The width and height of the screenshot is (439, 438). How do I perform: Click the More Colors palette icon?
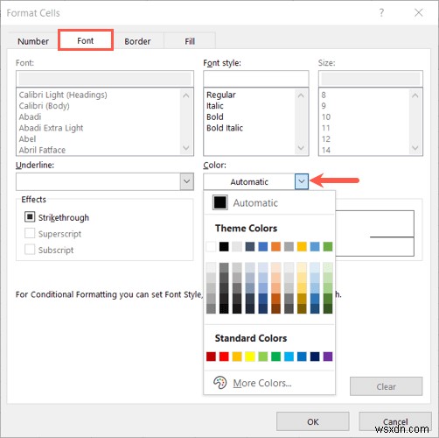tap(219, 383)
